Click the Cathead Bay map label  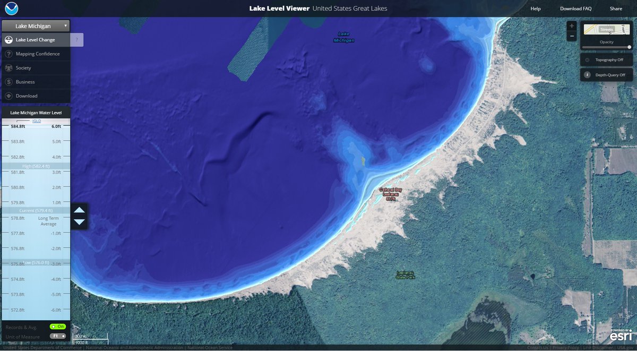[x=390, y=194]
